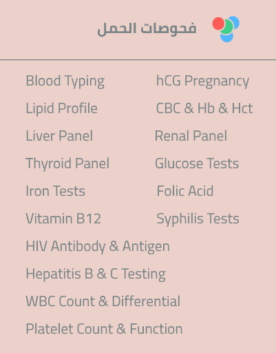The width and height of the screenshot is (276, 353).
Task: Select HIV Antibody & Antigen test
Action: tap(98, 247)
